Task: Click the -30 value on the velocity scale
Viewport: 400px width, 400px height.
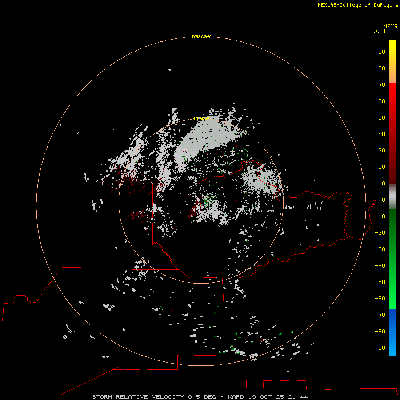Action: click(x=380, y=249)
